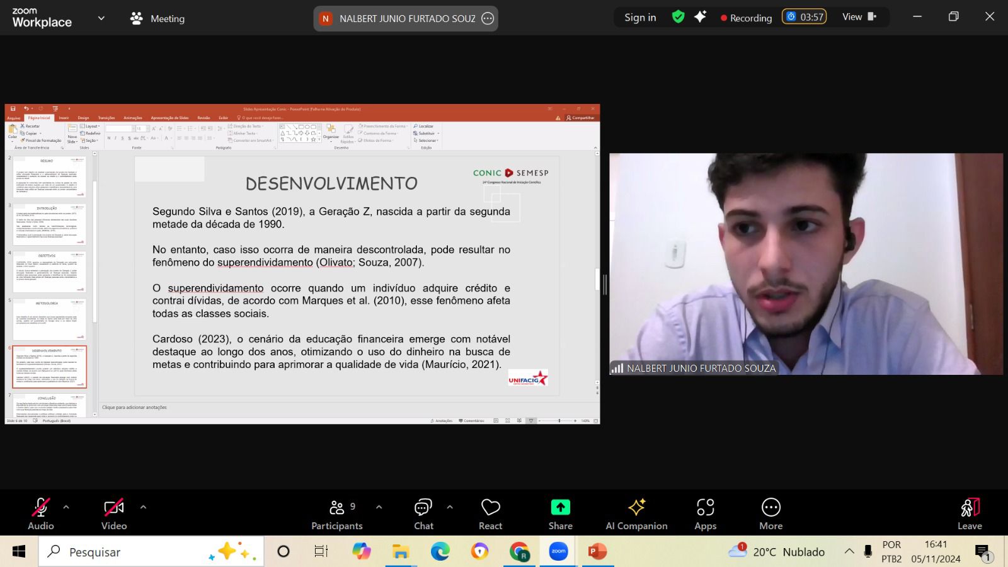Expand video options arrow beside Video
Viewport: 1008px width, 567px height.
pos(143,507)
